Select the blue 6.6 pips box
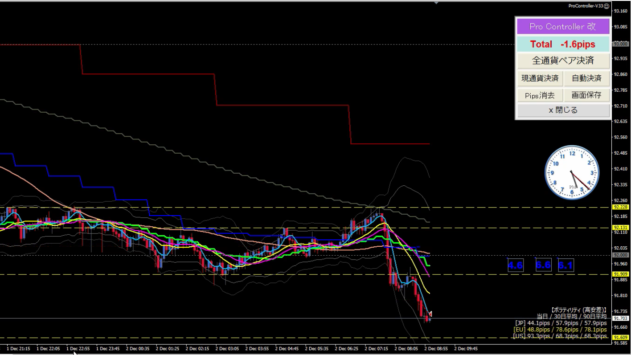Screen dimensions: 631x355 [x=543, y=265]
